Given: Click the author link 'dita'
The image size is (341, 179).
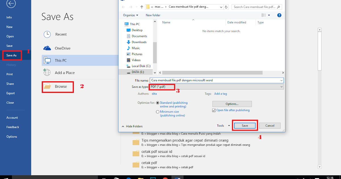Looking at the screenshot, I should click(154, 93).
